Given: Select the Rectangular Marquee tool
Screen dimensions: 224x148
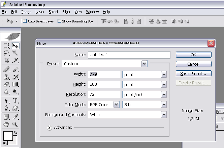Looking at the screenshot, I should (x=6, y=46).
